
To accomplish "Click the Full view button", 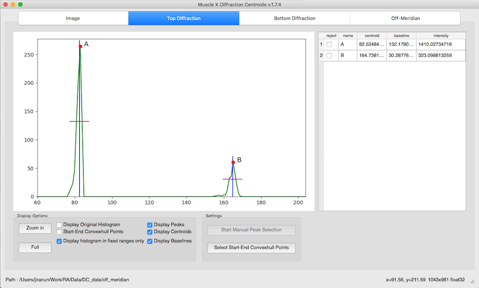I will coord(35,247).
